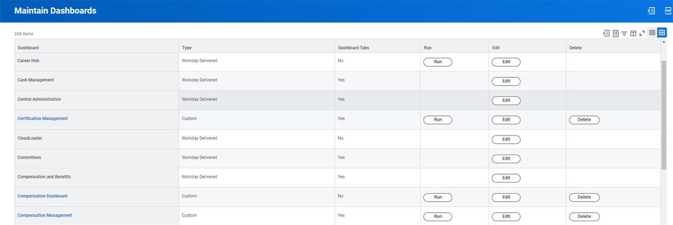Switch to compact column grid view
673x225 pixels.
pyautogui.click(x=652, y=33)
